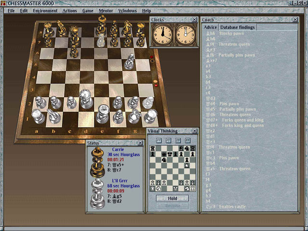Image resolution: width=308 pixels, height=231 pixels.
Task: Open the Windows menu
Action: (x=127, y=11)
